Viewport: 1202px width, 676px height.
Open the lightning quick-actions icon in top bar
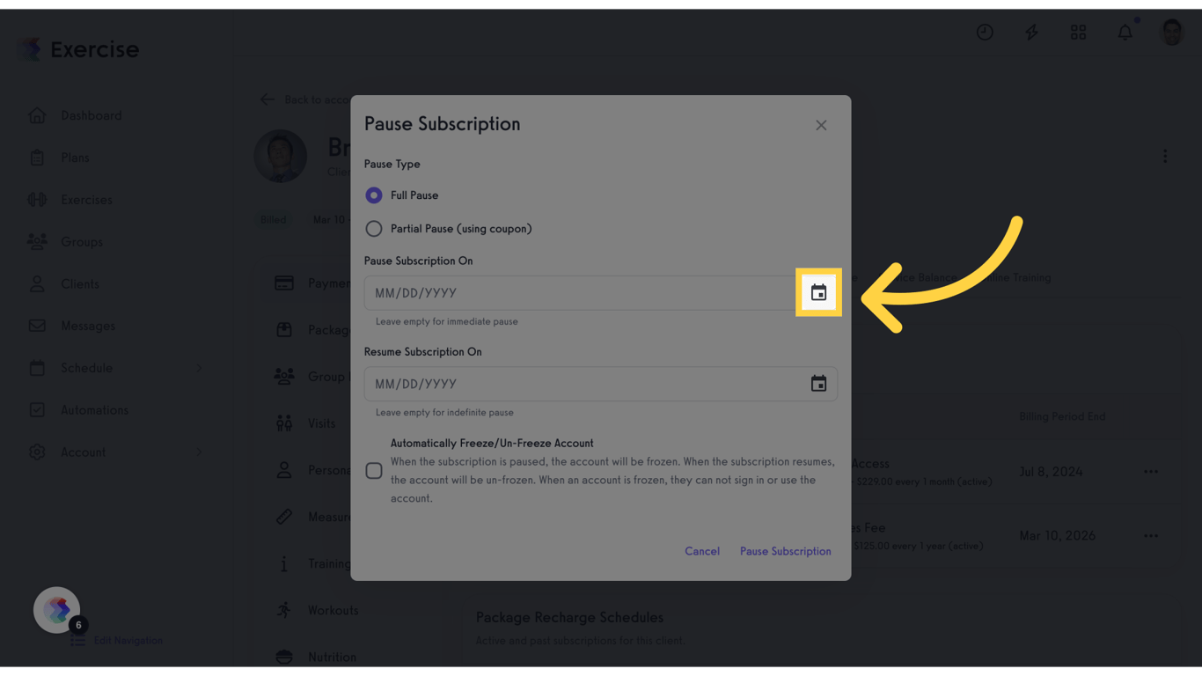pyautogui.click(x=1031, y=32)
